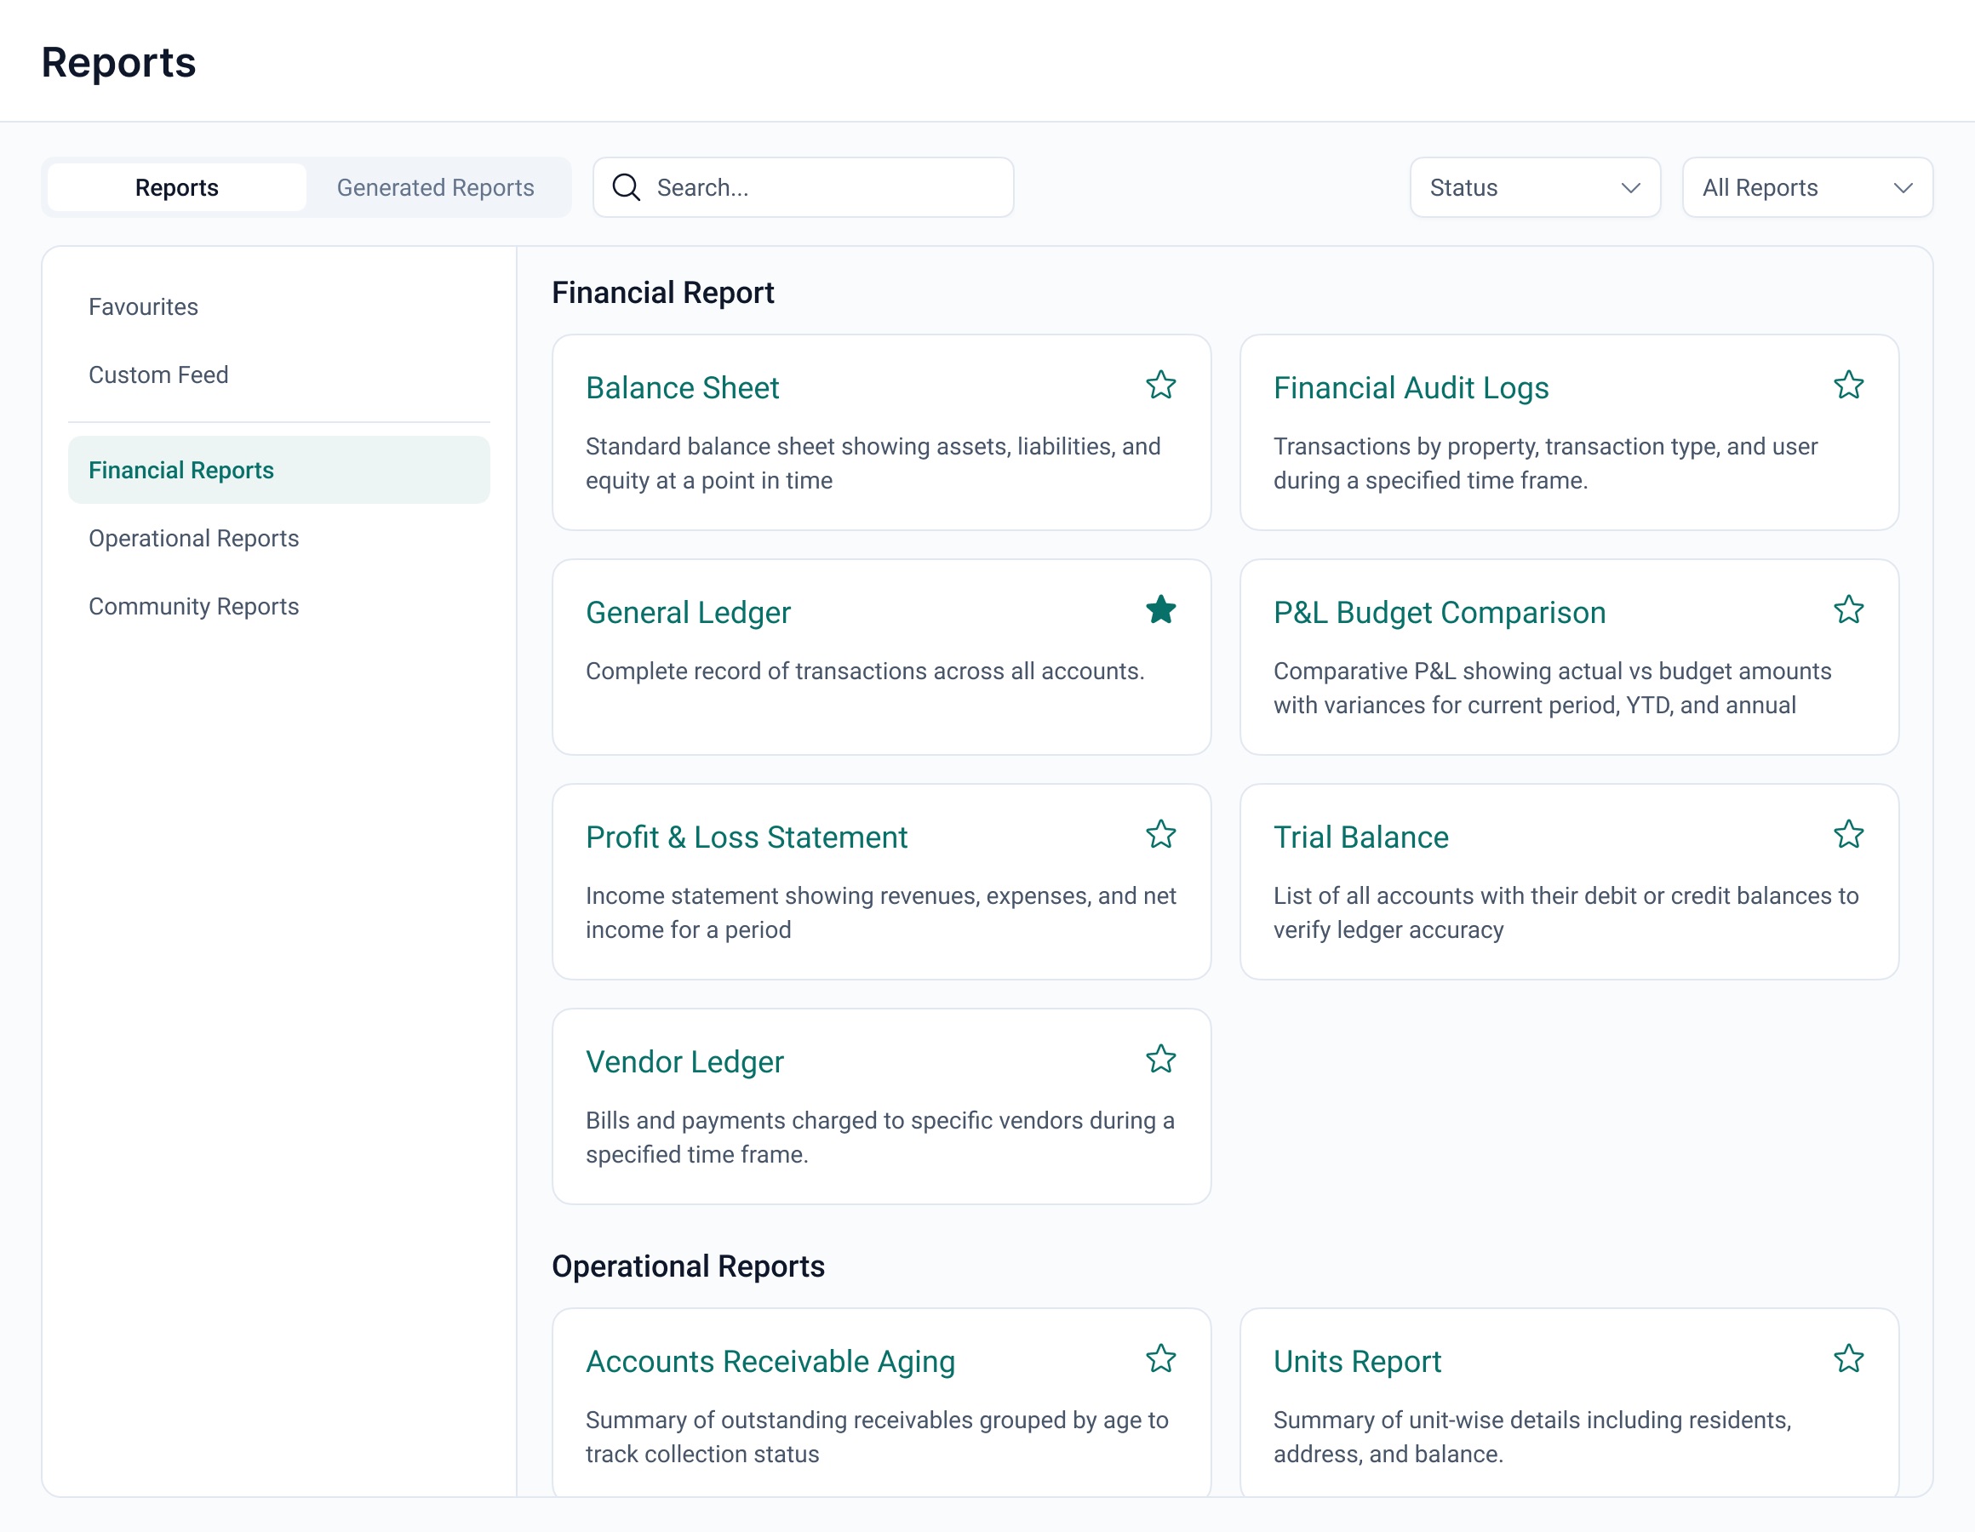Viewport: 1975px width, 1532px height.
Task: Star the P&L Budget Comparison report
Action: click(1847, 609)
